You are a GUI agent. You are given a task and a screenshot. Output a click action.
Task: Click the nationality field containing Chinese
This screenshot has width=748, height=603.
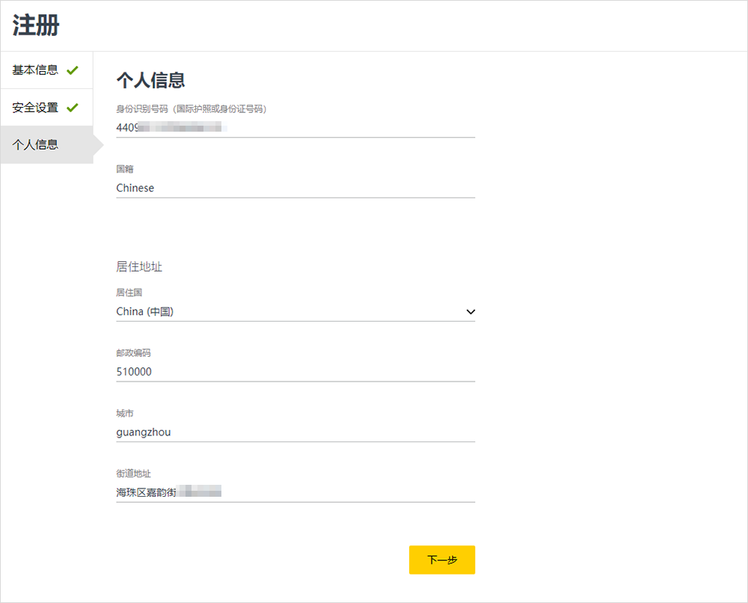pos(295,189)
